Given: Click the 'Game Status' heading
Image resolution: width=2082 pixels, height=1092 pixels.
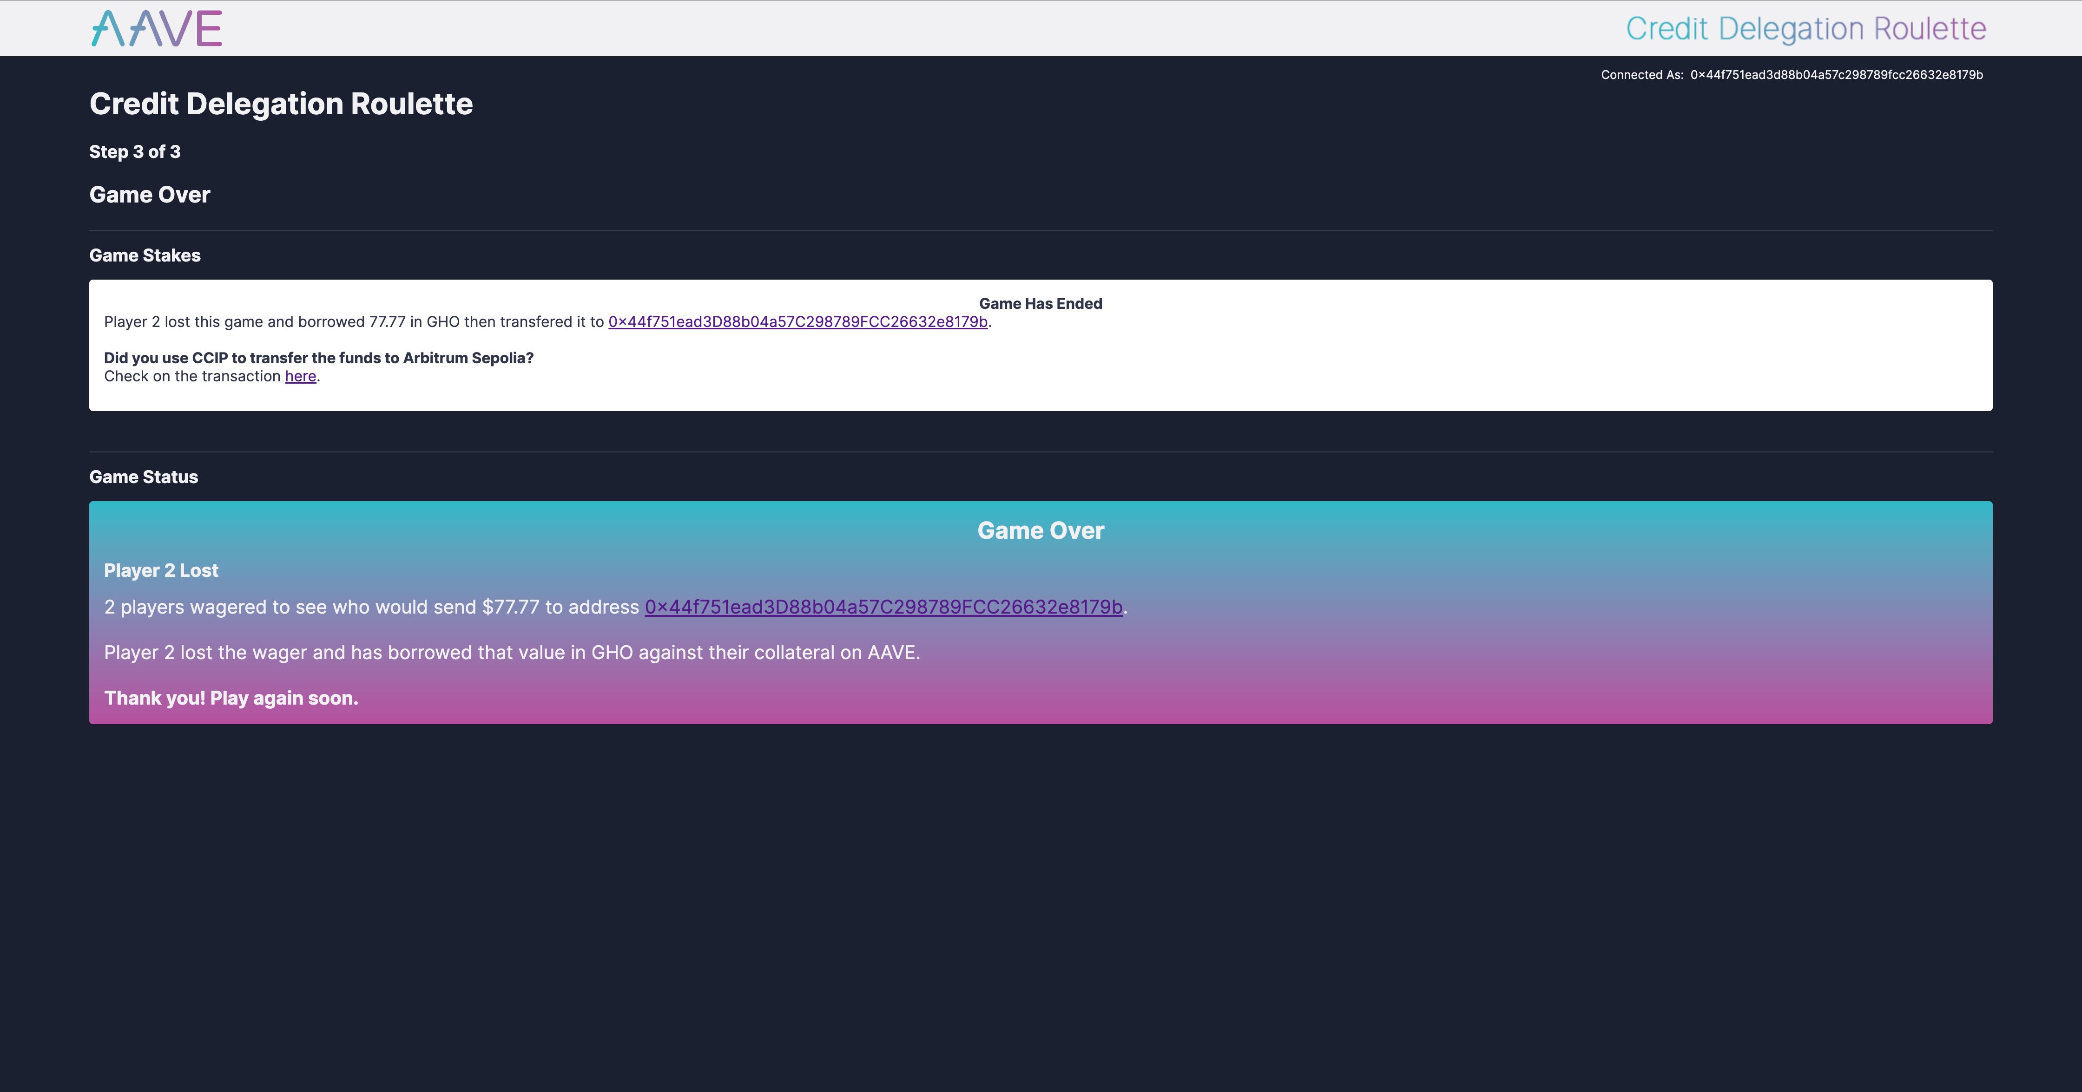Looking at the screenshot, I should (143, 477).
